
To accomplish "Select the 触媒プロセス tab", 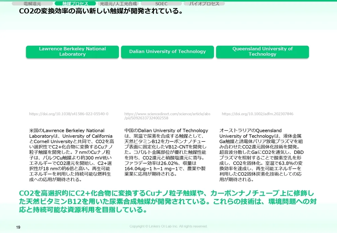I will point(75,4).
